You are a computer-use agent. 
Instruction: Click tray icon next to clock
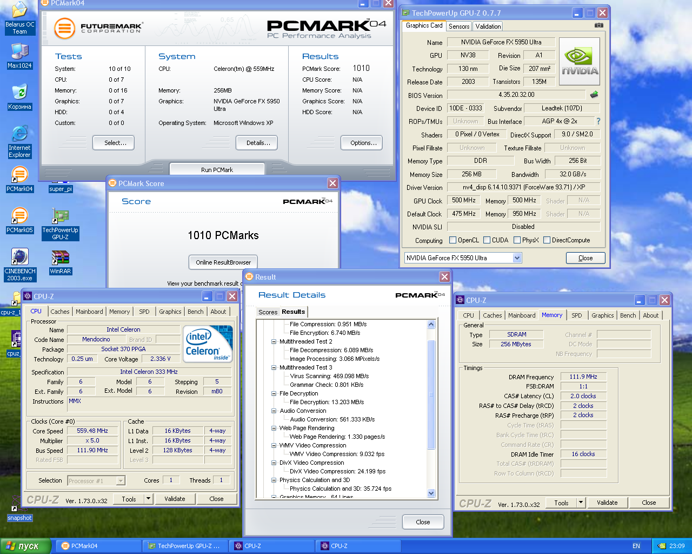pyautogui.click(x=661, y=546)
